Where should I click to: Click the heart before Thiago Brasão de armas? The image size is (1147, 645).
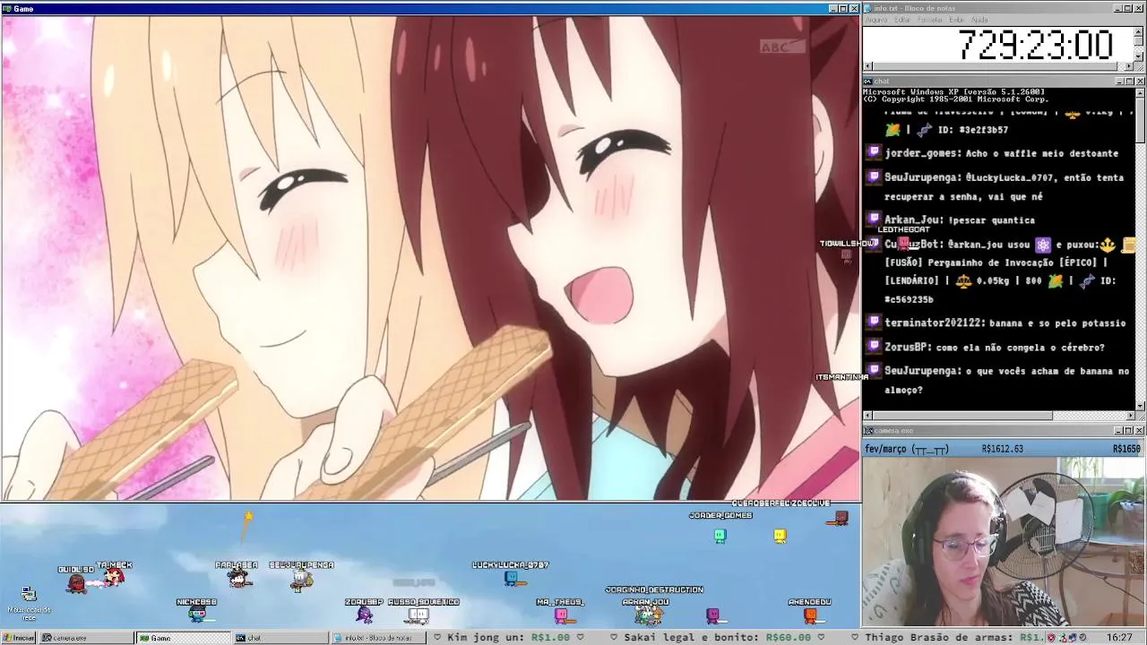[x=857, y=638]
